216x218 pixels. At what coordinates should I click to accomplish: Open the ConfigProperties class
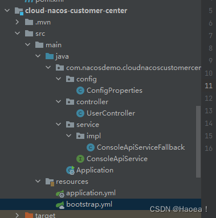tap(115, 91)
